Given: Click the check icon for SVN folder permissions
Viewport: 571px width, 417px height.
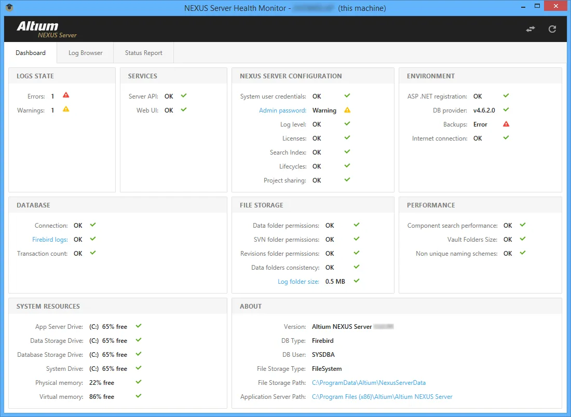Looking at the screenshot, I should tap(357, 239).
